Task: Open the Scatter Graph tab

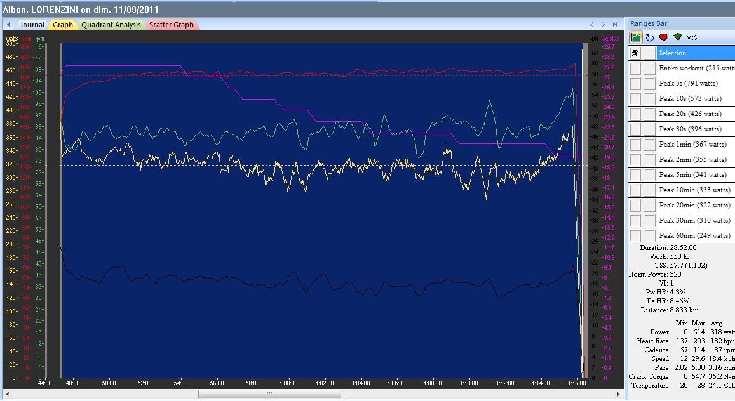Action: [x=172, y=25]
